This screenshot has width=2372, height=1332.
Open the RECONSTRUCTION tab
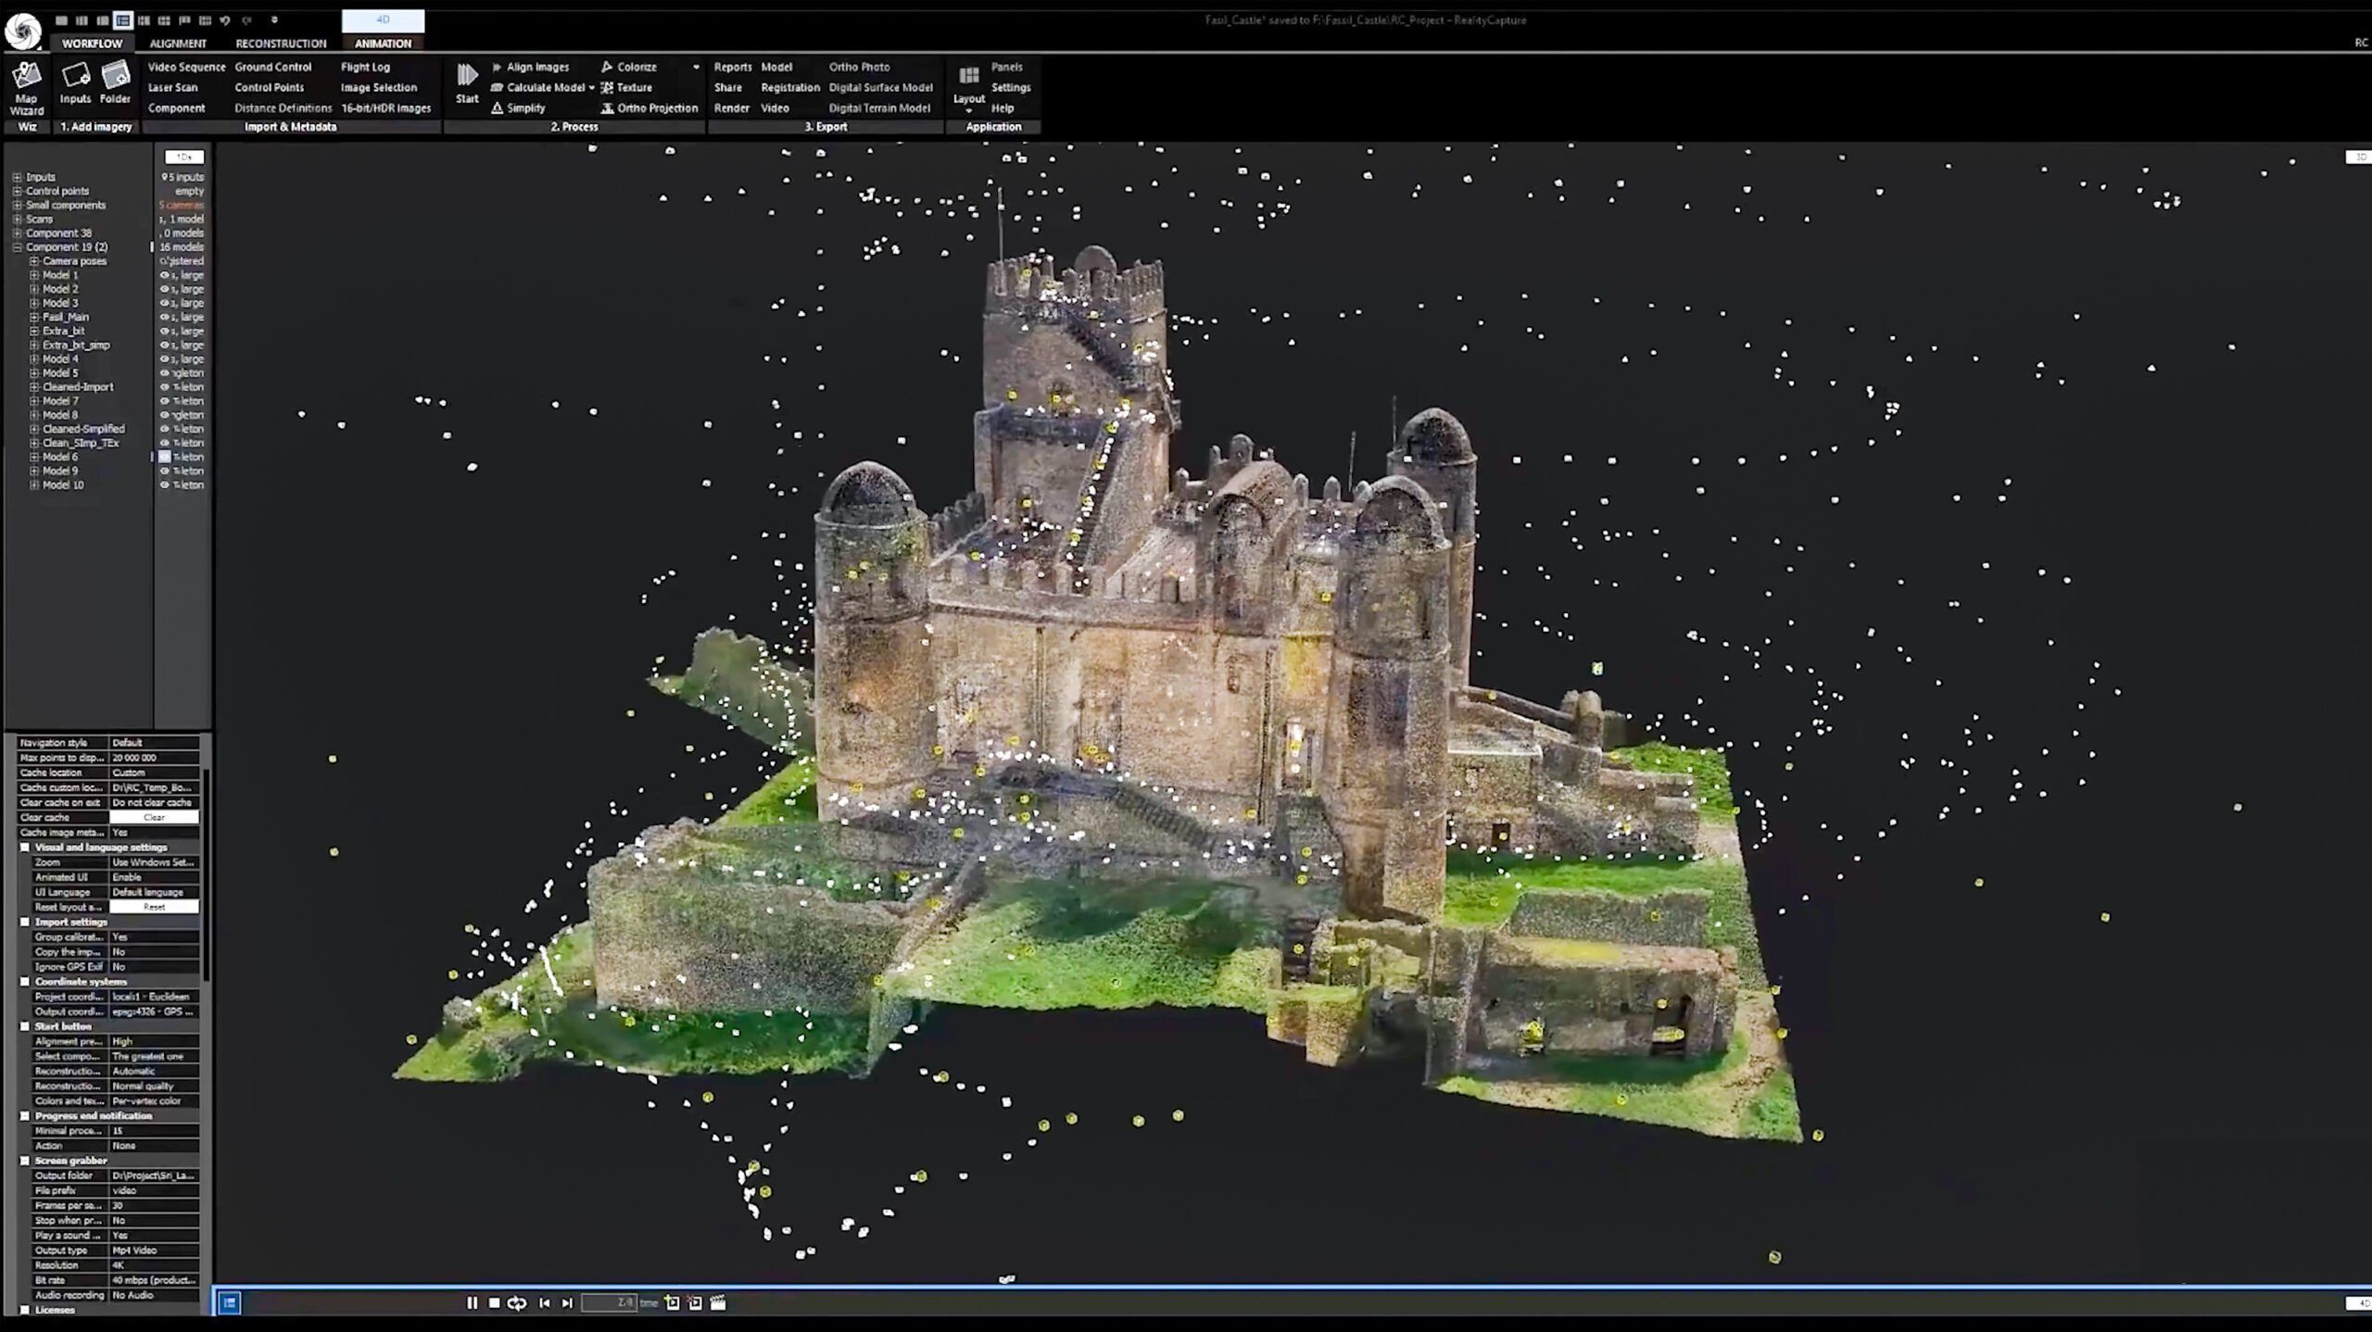[280, 44]
